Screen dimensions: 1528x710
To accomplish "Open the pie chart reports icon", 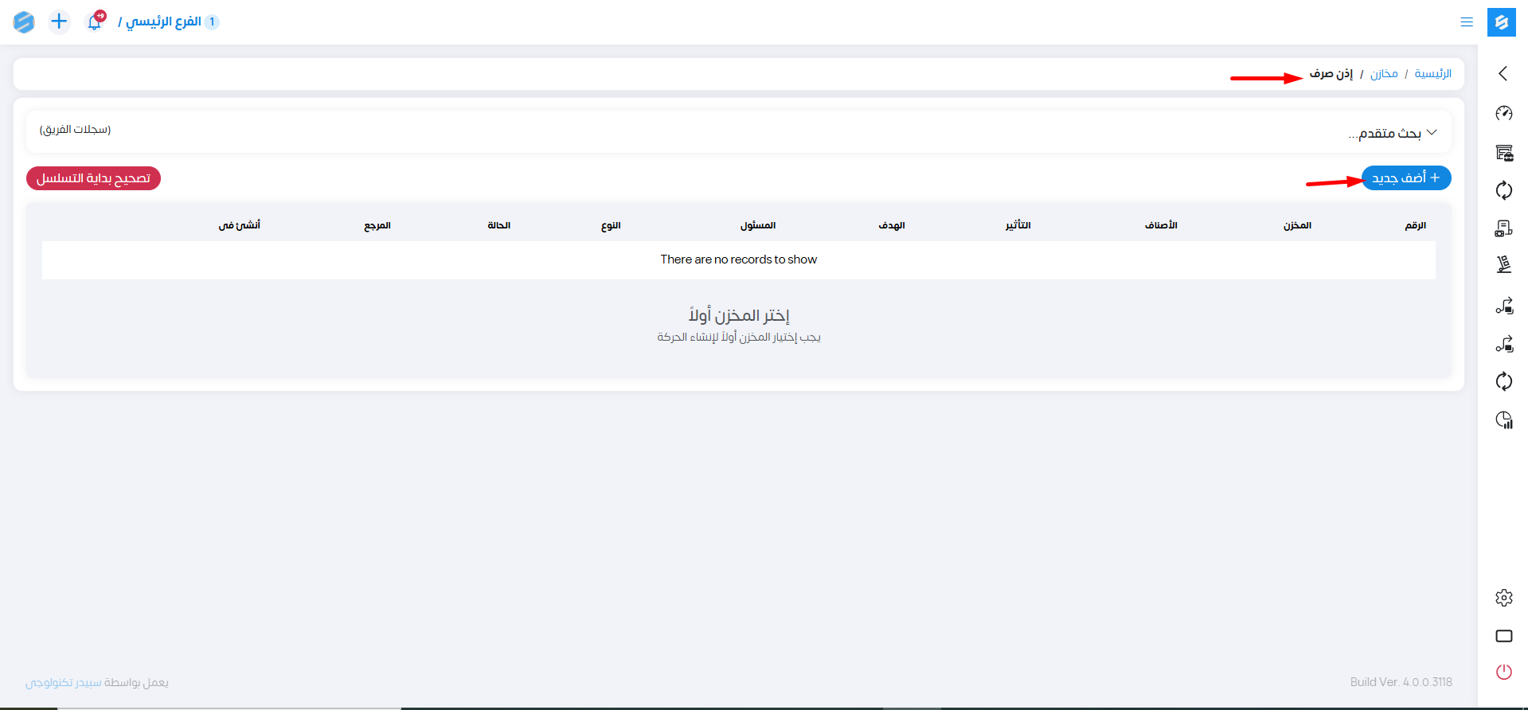I will [1503, 420].
